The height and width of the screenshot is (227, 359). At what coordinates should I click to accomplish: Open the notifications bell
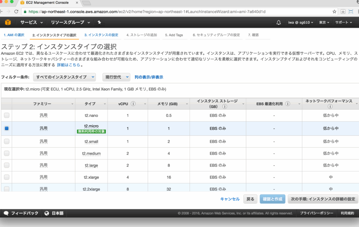(x=279, y=22)
